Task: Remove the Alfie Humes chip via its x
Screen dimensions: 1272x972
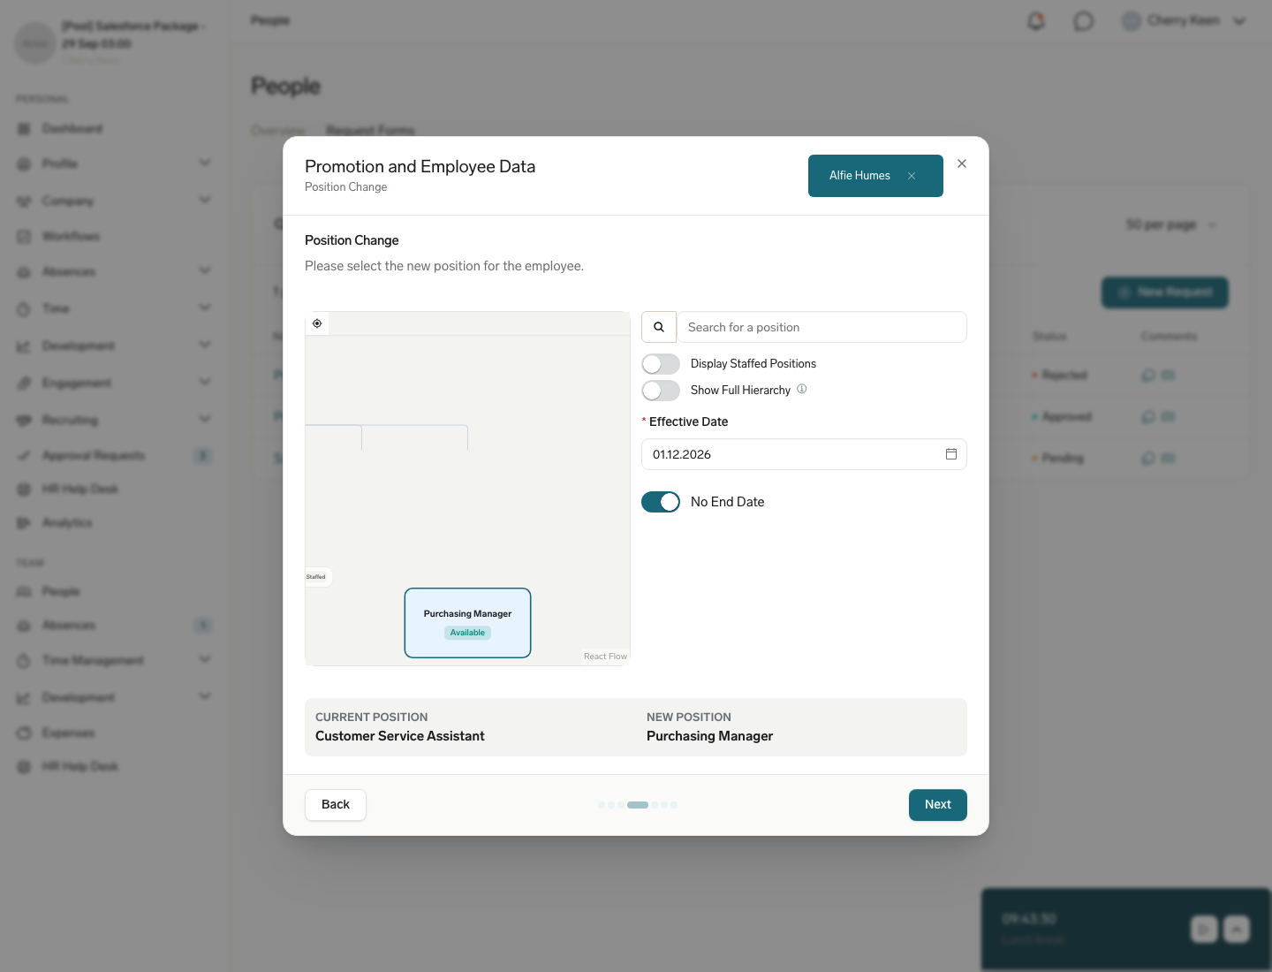Action: [912, 176]
